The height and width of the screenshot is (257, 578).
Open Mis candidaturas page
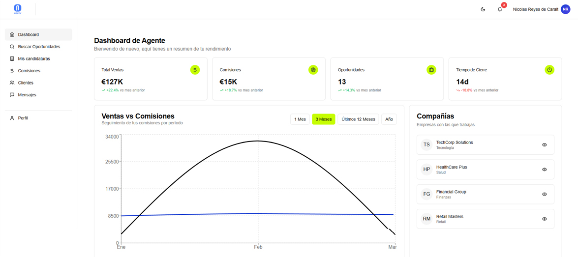pos(33,59)
